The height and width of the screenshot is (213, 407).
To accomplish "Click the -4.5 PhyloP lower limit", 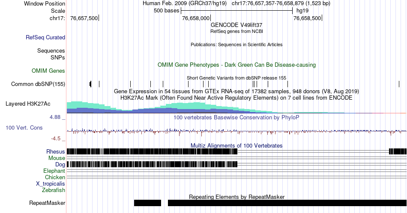I will pos(56,139).
